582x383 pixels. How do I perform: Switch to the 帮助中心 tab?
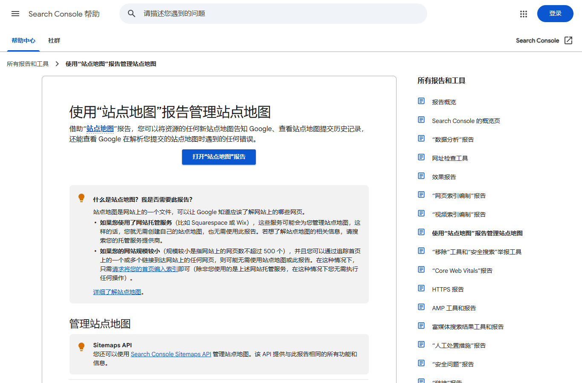tap(23, 41)
